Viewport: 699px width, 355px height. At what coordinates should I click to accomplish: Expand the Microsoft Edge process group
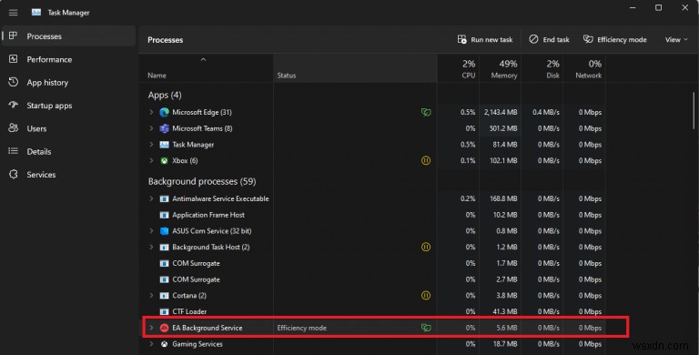[151, 112]
